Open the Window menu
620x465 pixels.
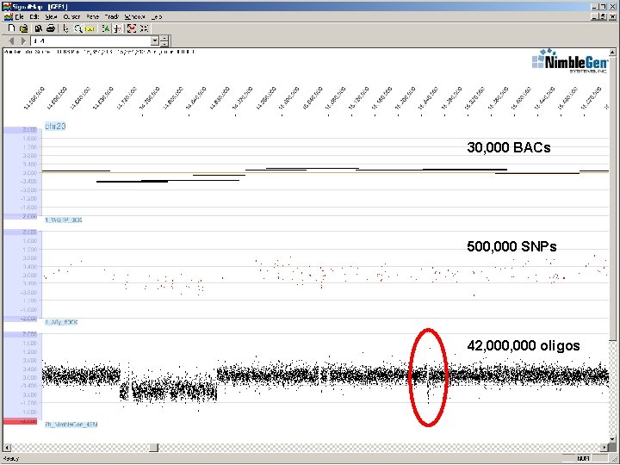(x=134, y=17)
